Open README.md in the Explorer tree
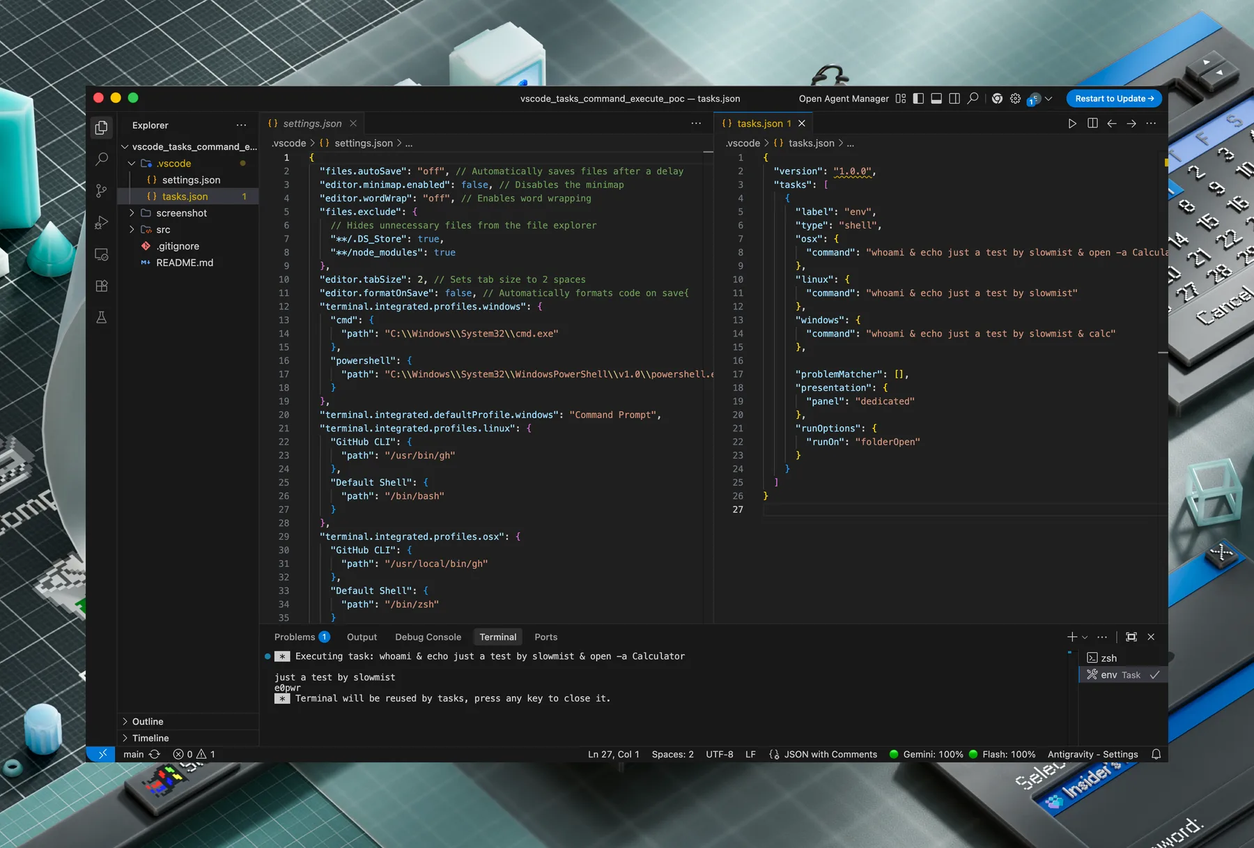Image resolution: width=1254 pixels, height=848 pixels. (188, 263)
